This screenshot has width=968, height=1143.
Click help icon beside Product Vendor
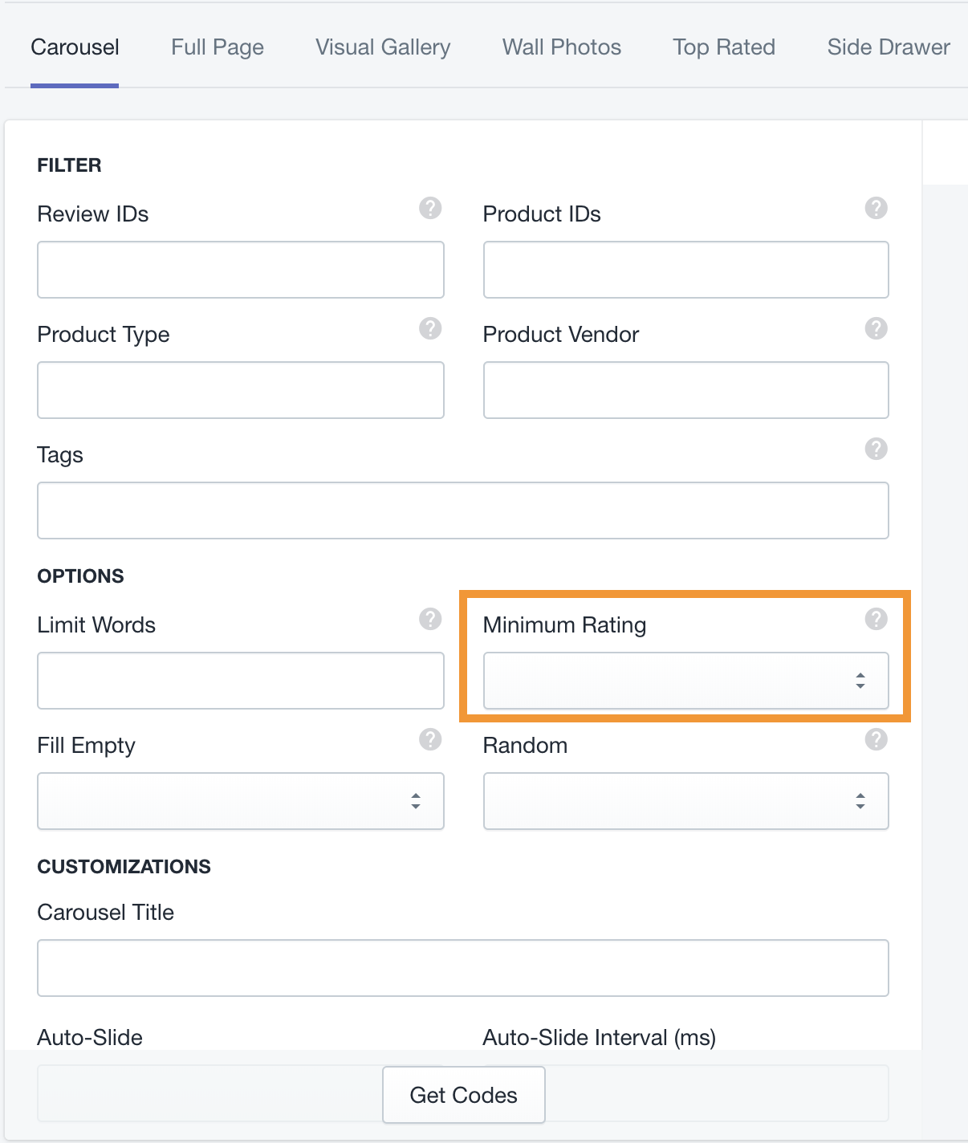[x=876, y=328]
